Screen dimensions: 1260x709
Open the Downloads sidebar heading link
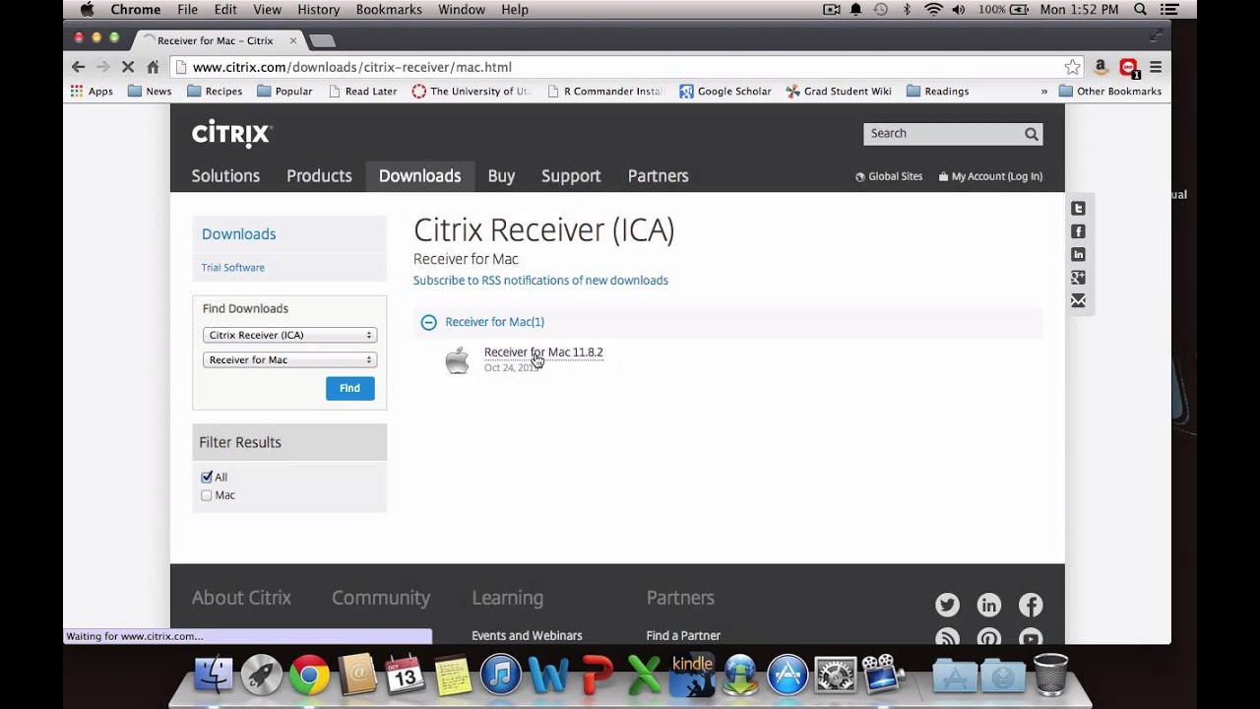tap(239, 234)
